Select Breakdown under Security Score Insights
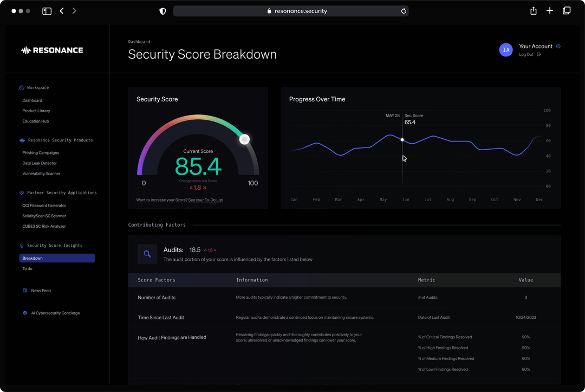585x392 pixels. [x=32, y=258]
